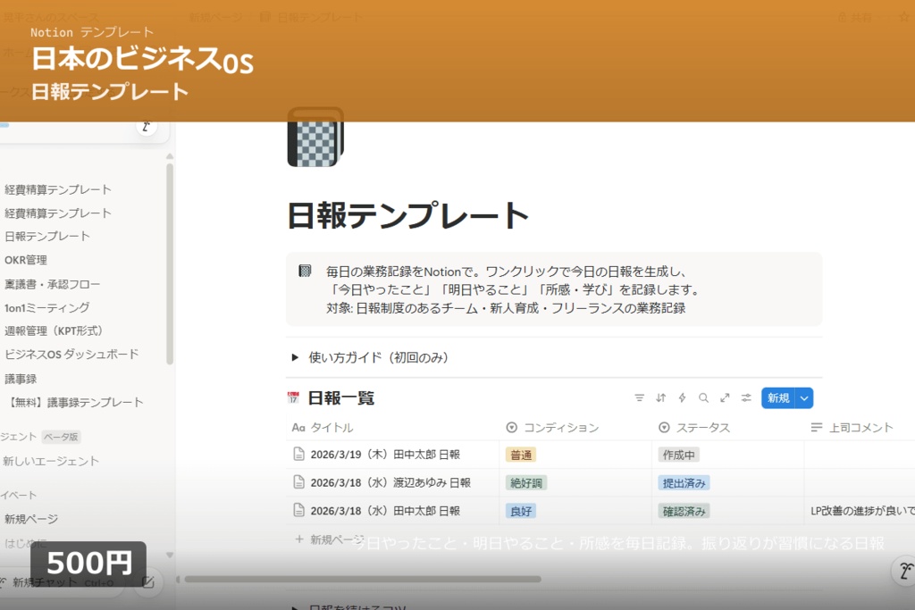Click the search icon in the database toolbar
This screenshot has height=610, width=915.
(705, 397)
